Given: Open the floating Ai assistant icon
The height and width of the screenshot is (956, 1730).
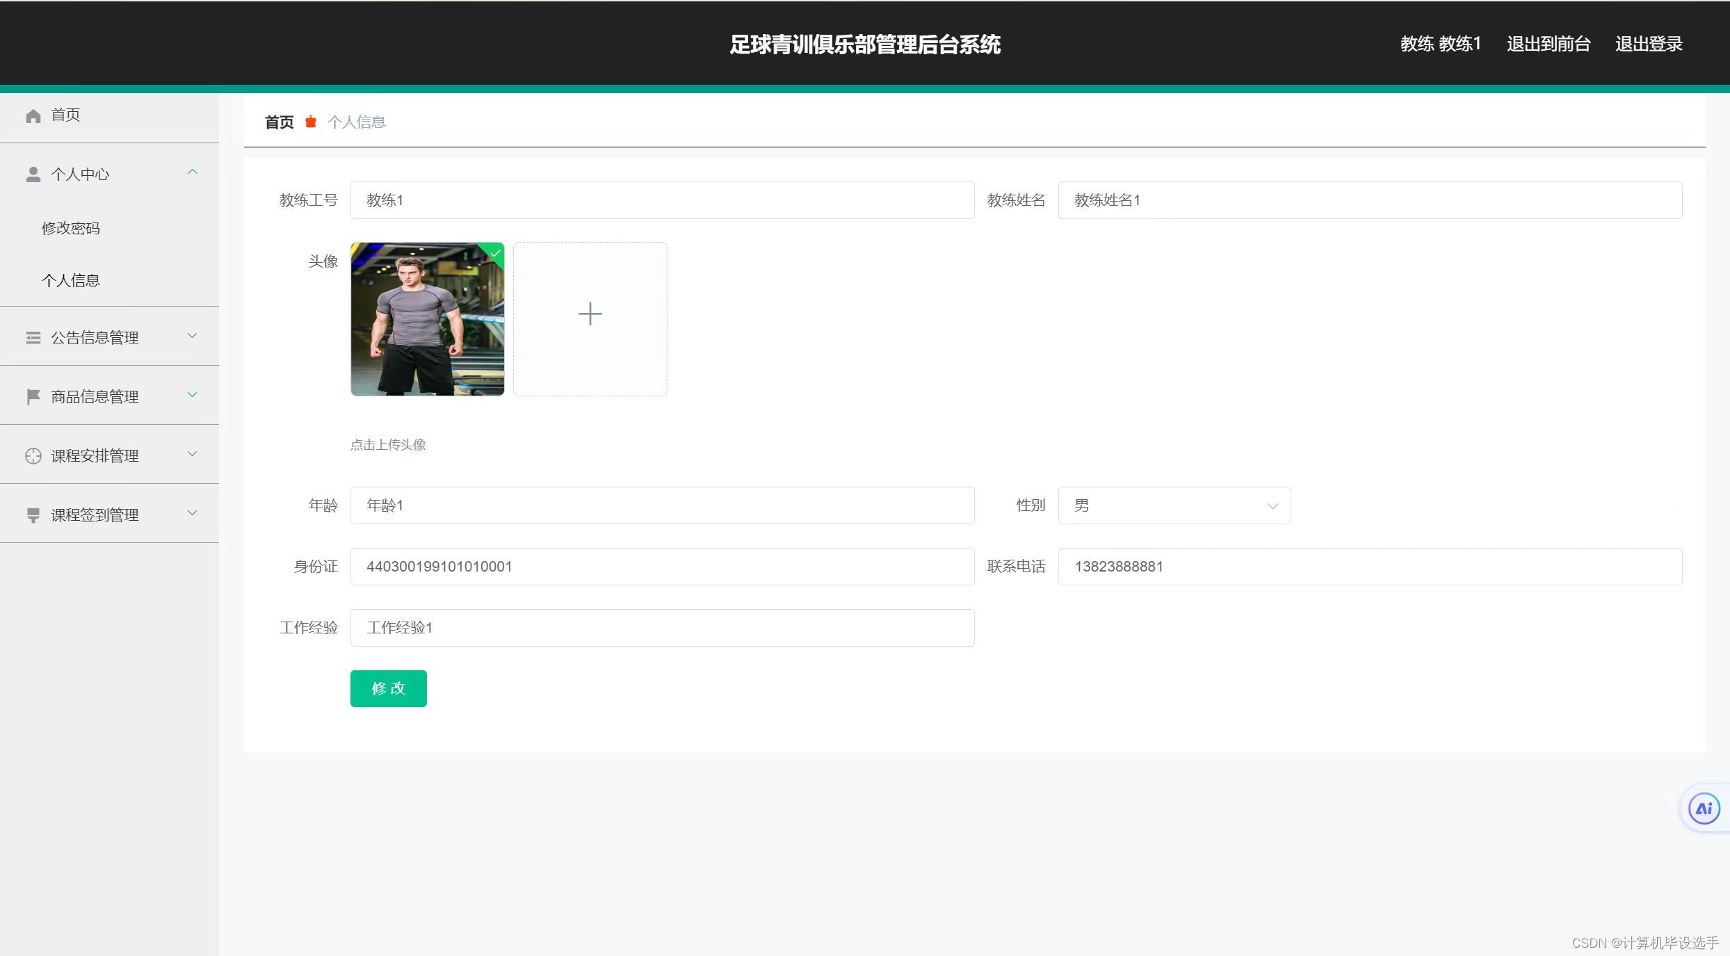Looking at the screenshot, I should 1704,809.
